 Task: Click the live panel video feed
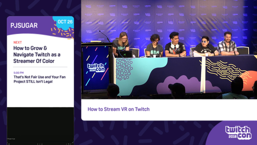[169, 49]
